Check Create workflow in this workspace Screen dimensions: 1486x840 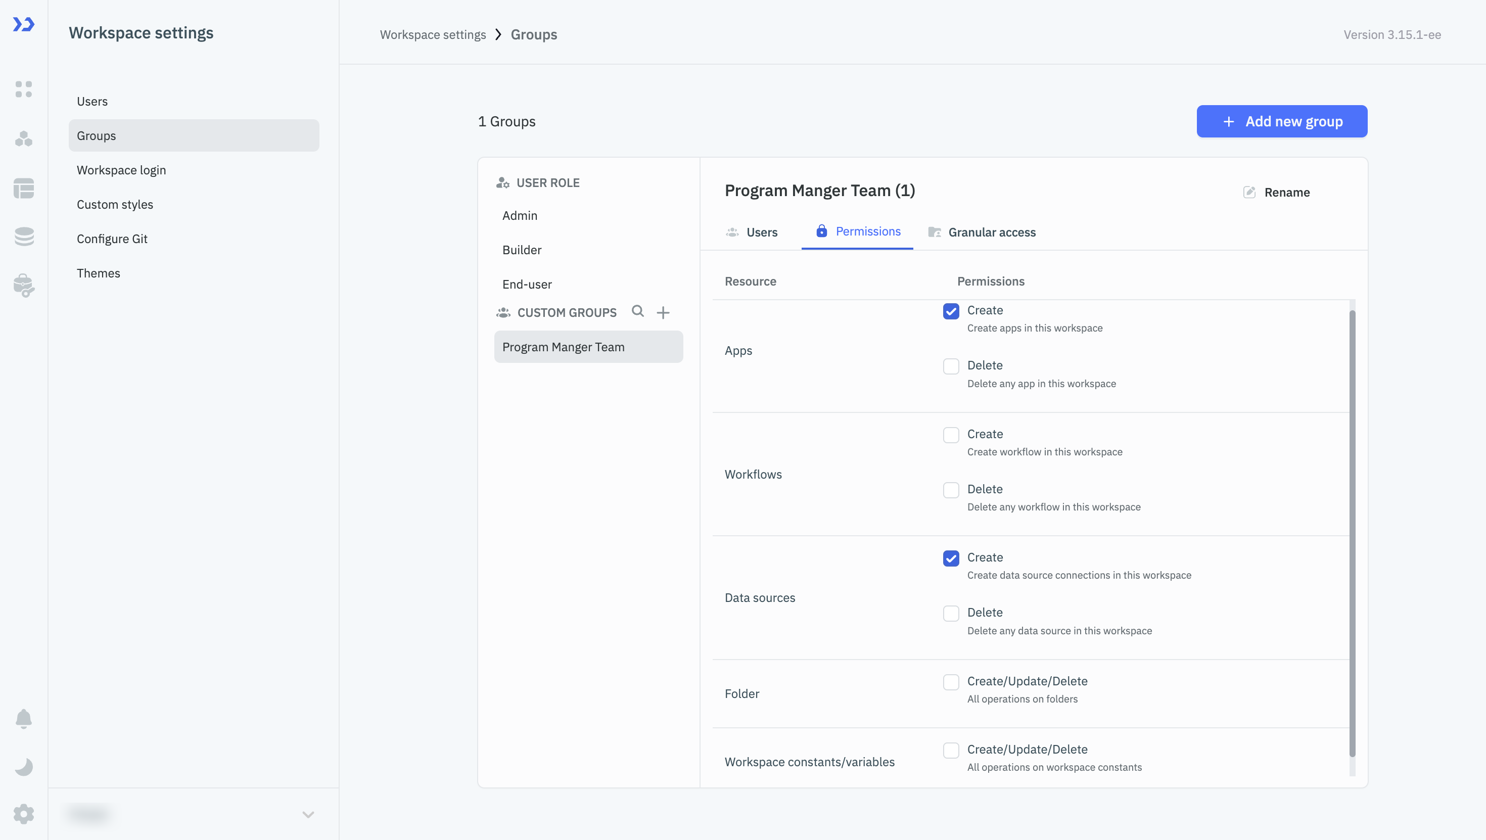[951, 435]
